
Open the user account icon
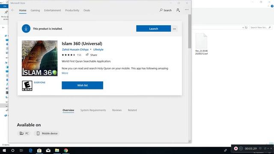click(x=178, y=10)
